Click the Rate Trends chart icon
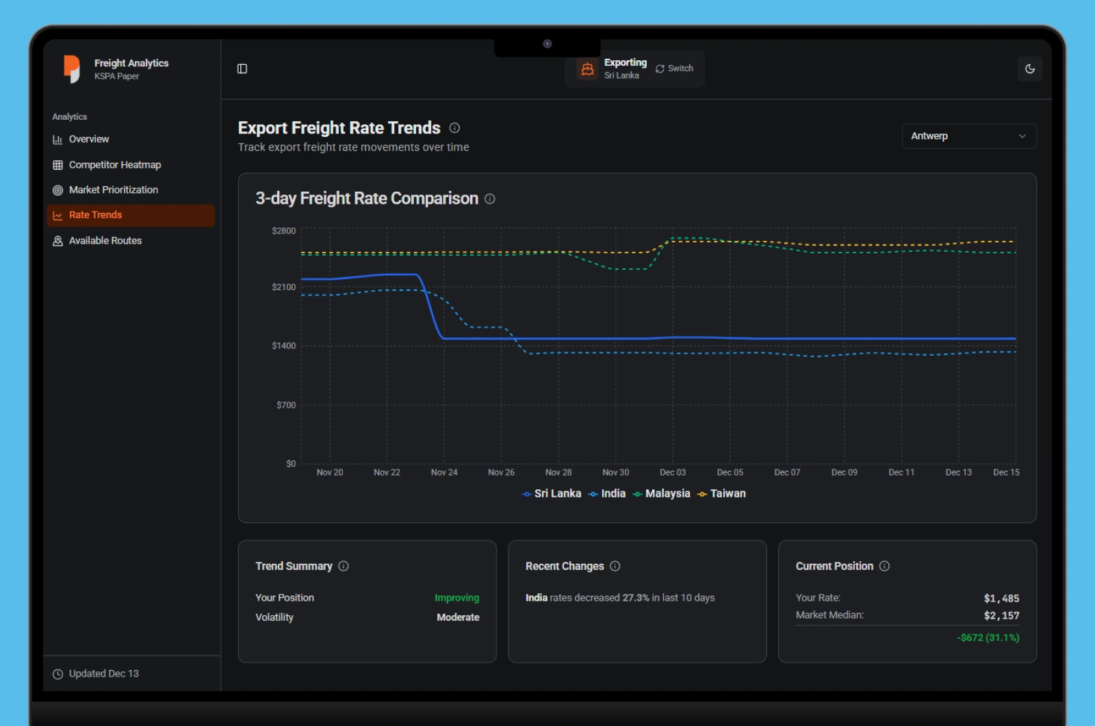 (58, 216)
